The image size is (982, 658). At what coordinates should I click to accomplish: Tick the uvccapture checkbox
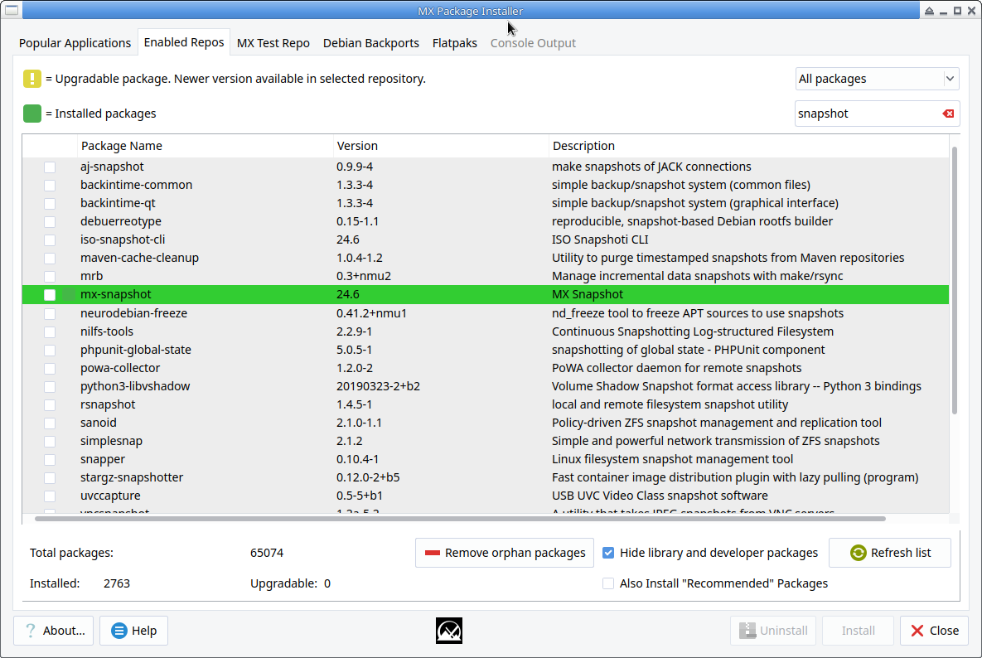[50, 496]
